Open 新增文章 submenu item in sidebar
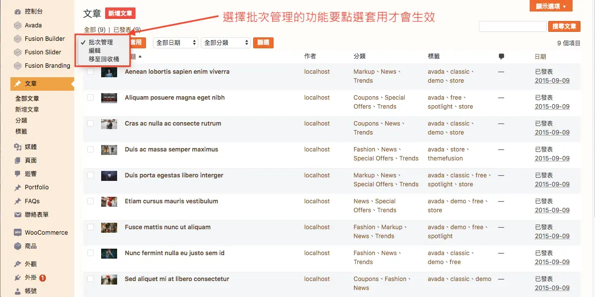The height and width of the screenshot is (297, 595). tap(27, 110)
